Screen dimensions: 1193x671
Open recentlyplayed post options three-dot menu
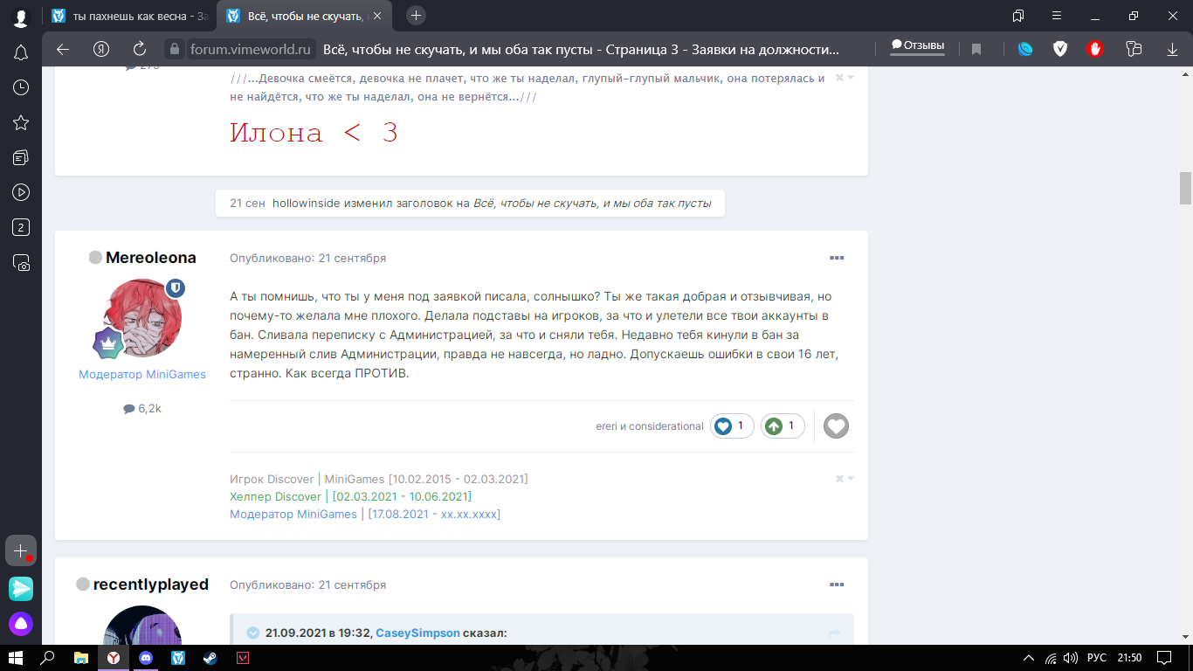(x=836, y=585)
